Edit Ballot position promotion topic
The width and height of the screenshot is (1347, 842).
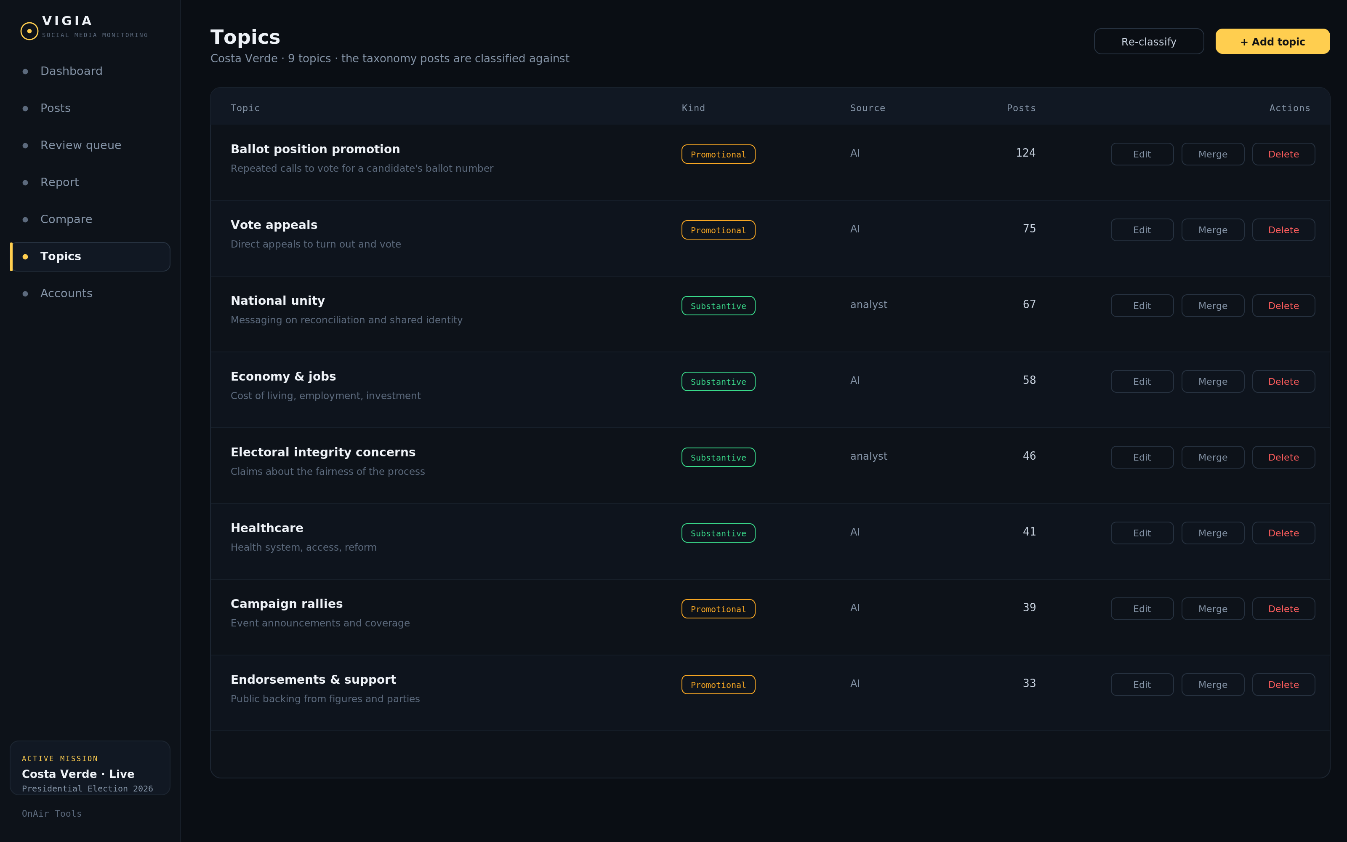click(1142, 154)
